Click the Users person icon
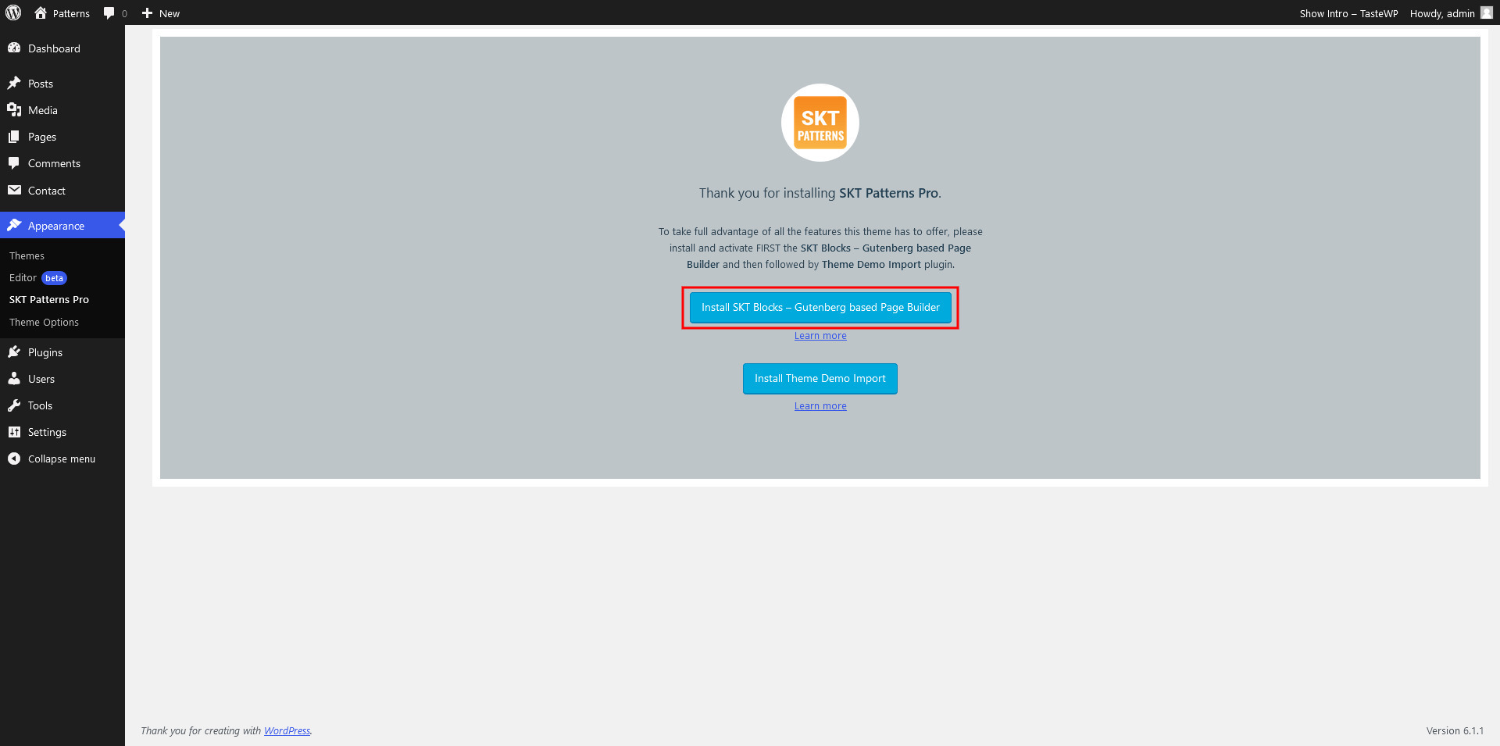1500x746 pixels. point(14,378)
